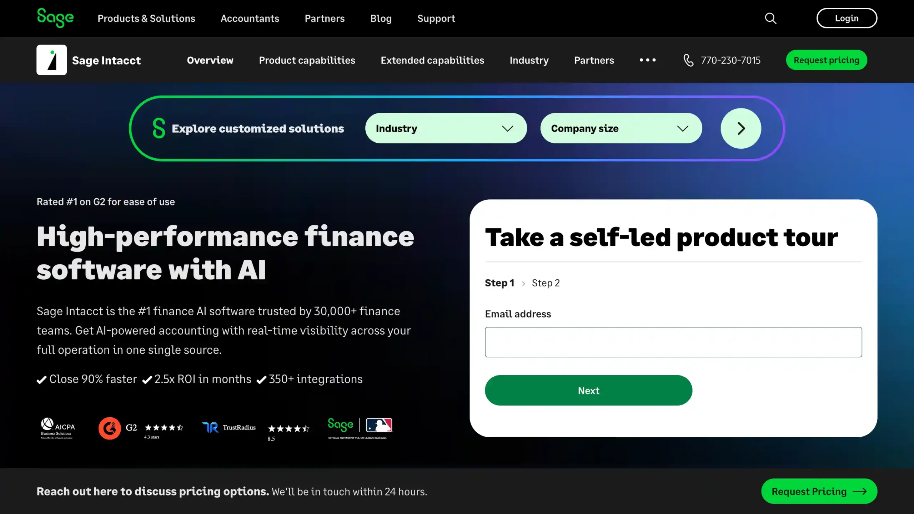Image resolution: width=914 pixels, height=514 pixels.
Task: Select the Sage Intacct product logo icon
Action: [x=52, y=60]
